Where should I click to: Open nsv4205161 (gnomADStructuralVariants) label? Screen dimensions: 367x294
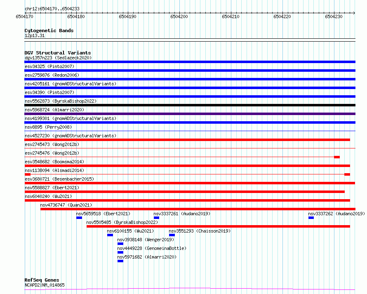coord(71,84)
